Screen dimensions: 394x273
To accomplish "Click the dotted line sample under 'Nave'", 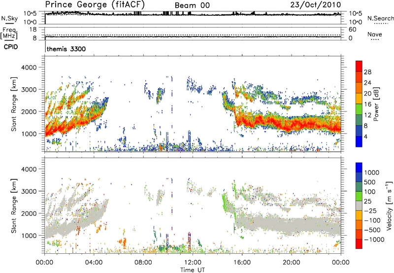I will click(375, 39).
